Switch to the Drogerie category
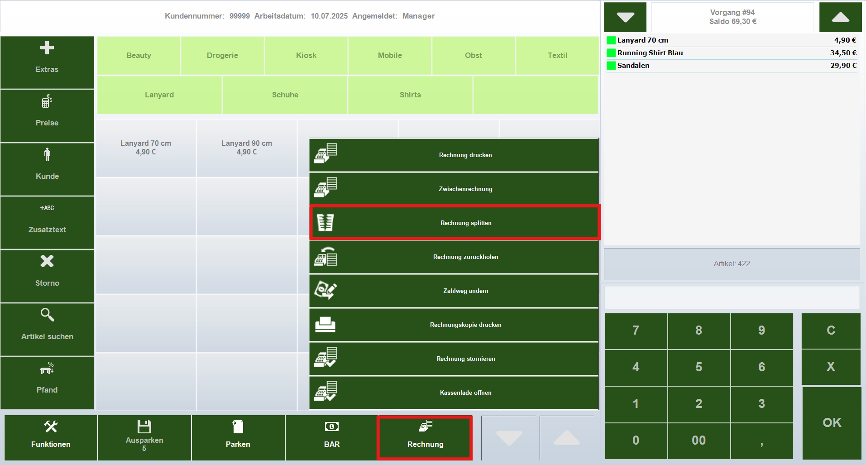Image resolution: width=866 pixels, height=465 pixels. [222, 55]
